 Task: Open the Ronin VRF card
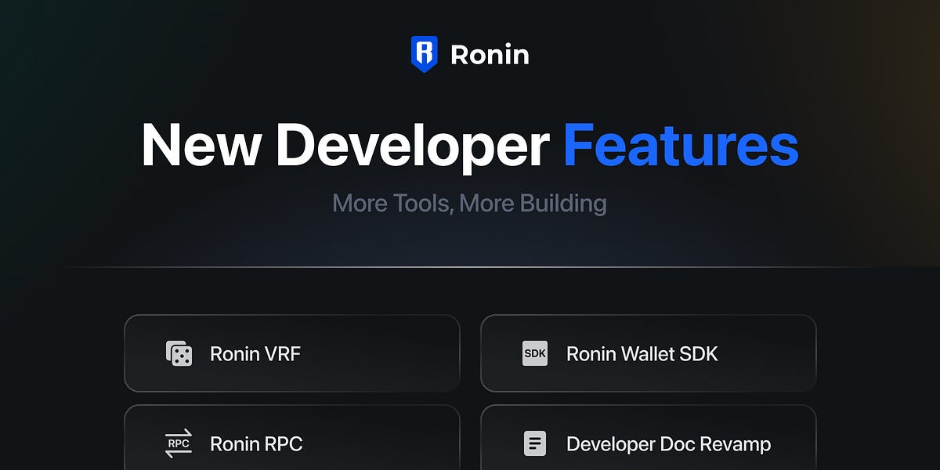pyautogui.click(x=292, y=353)
